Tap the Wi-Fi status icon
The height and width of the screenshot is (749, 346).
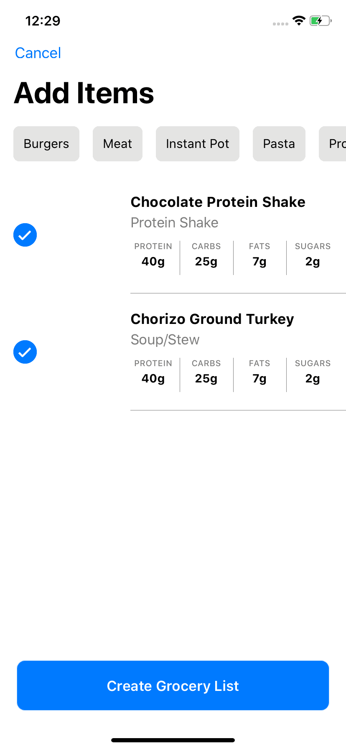(x=299, y=20)
